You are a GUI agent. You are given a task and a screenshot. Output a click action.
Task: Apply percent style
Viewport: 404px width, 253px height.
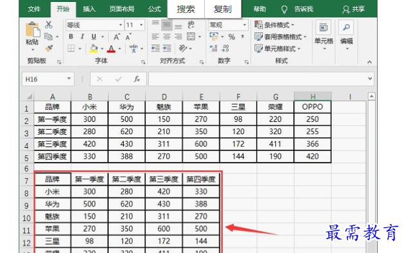pos(231,37)
